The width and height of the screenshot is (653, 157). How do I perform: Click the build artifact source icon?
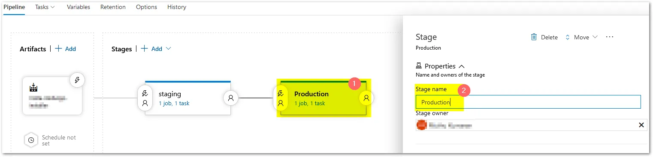click(33, 88)
